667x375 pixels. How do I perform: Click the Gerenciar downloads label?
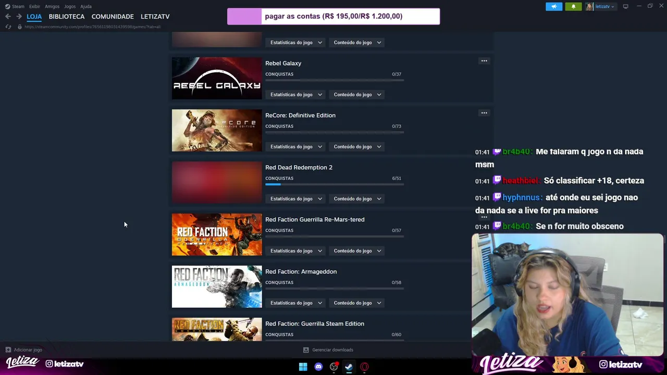coord(332,350)
